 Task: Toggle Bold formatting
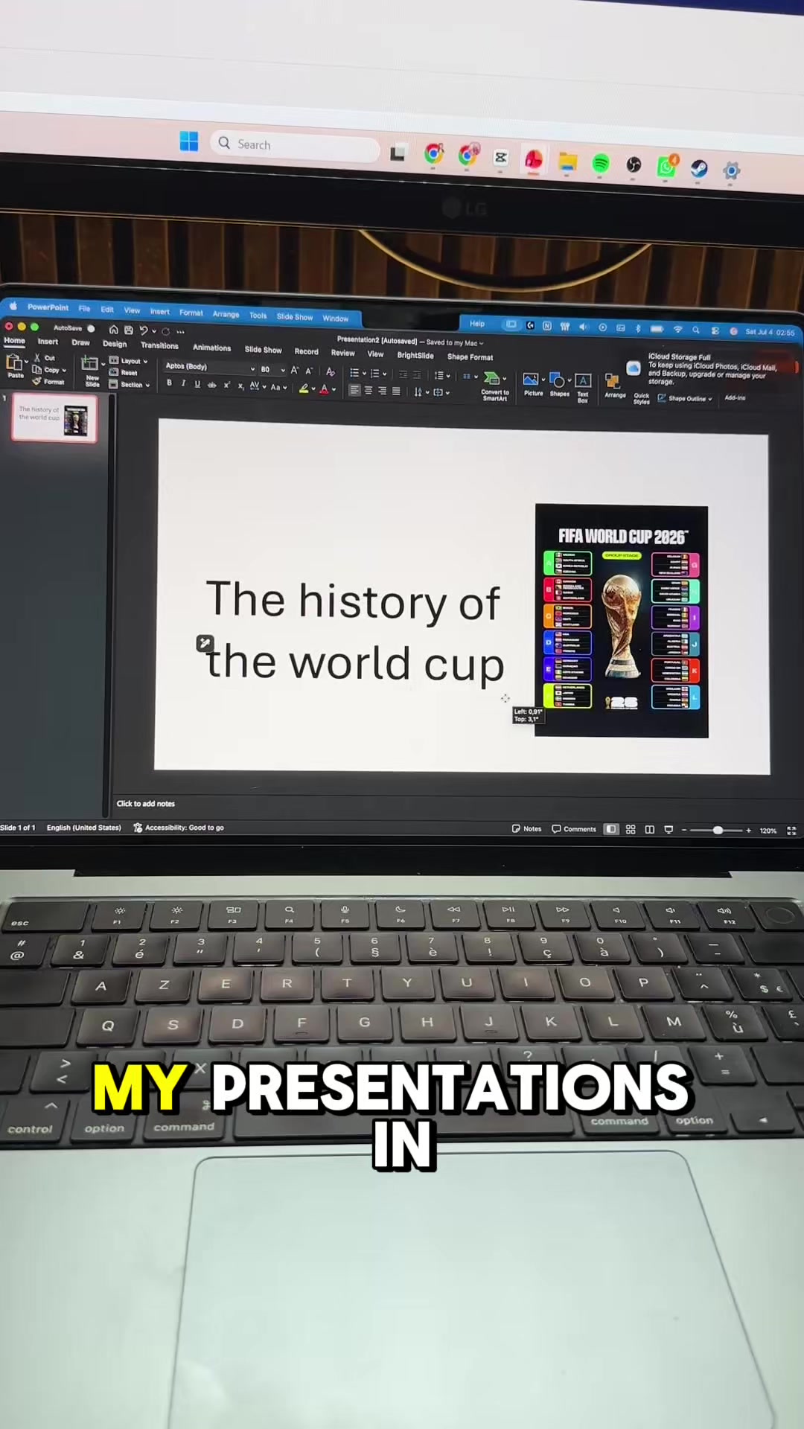169,383
